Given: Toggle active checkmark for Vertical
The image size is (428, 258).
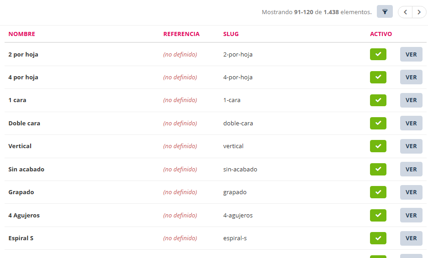Looking at the screenshot, I should pyautogui.click(x=378, y=146).
